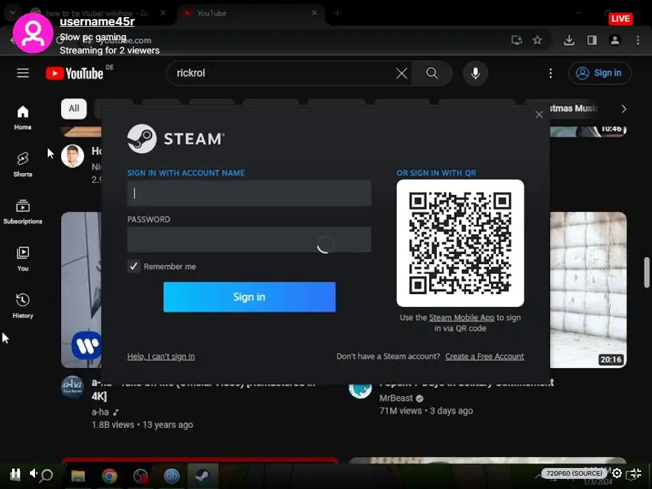
Task: Open stream quality settings gear
Action: [617, 473]
